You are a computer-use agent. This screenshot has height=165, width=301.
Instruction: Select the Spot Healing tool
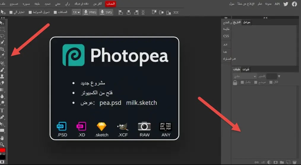2,63
